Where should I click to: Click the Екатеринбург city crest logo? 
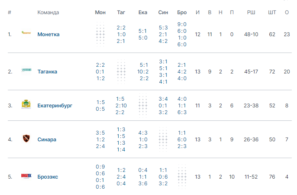pos(26,104)
